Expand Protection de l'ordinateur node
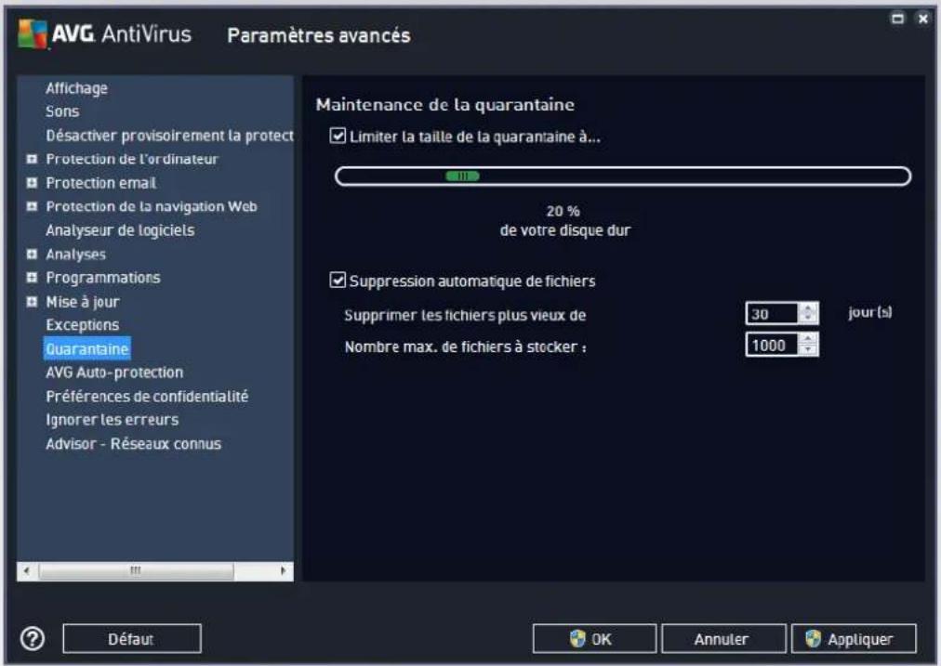 [x=32, y=159]
